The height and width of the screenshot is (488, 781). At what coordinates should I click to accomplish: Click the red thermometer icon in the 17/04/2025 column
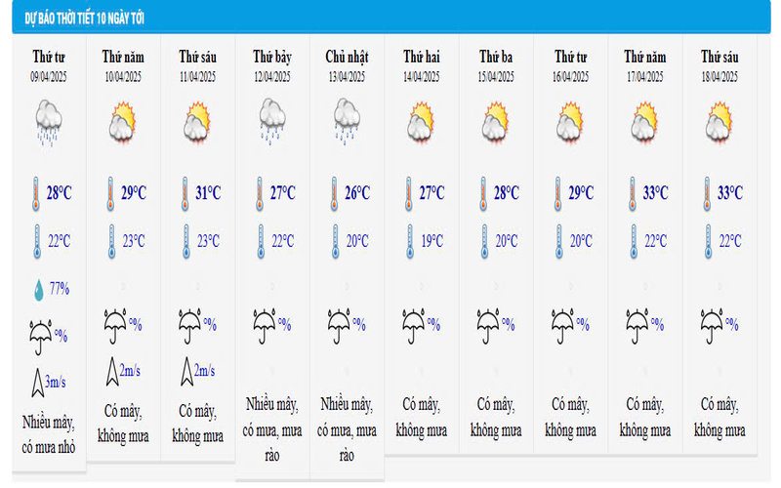[x=634, y=193]
